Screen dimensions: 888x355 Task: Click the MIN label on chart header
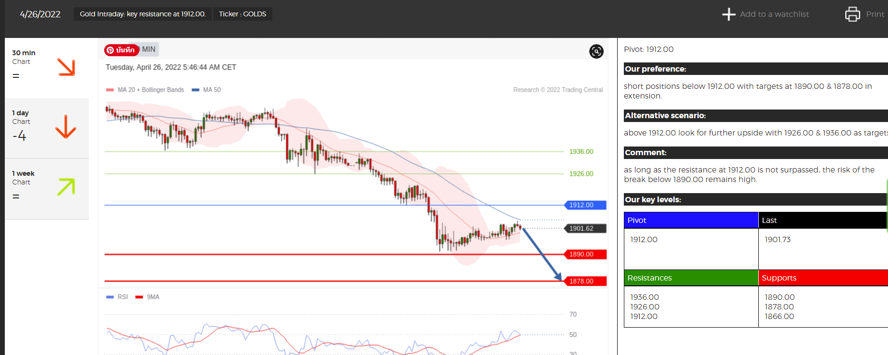[149, 49]
